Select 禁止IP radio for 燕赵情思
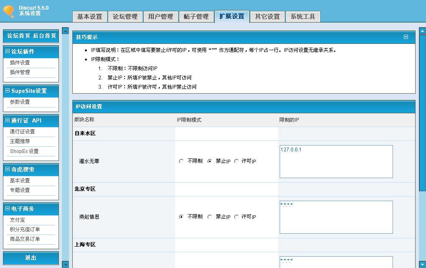Screen dimensions: 426x268 point(209,217)
